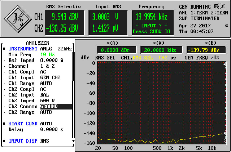Click the Input RMS column heading
Screen dimensions: 231x152
click(x=108, y=7)
